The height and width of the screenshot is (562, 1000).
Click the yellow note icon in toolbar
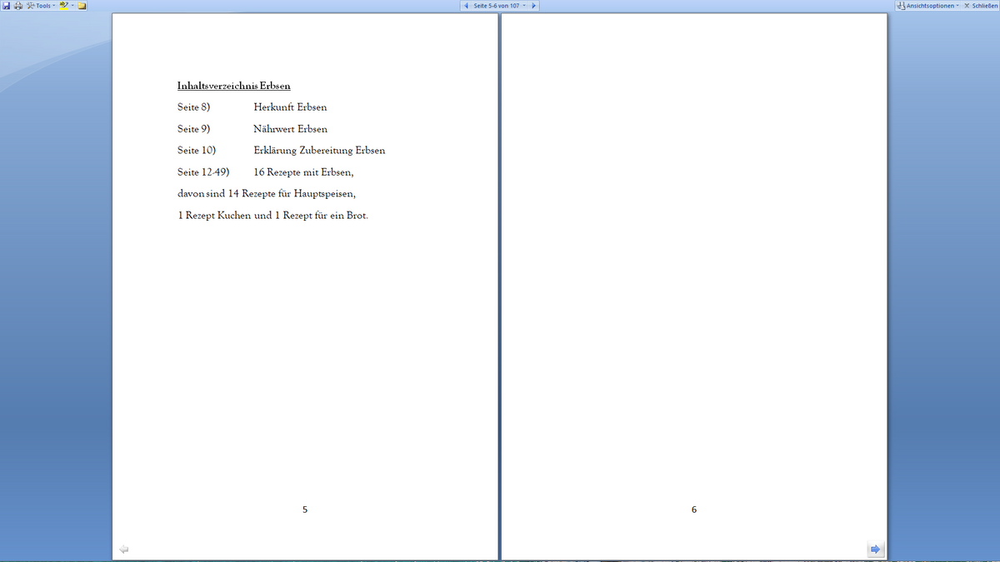click(82, 6)
